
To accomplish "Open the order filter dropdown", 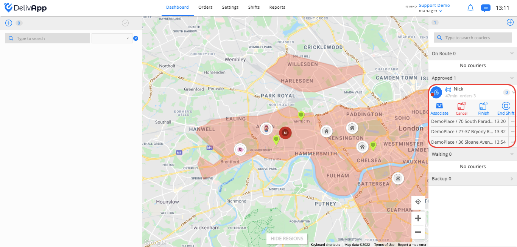I will (112, 38).
